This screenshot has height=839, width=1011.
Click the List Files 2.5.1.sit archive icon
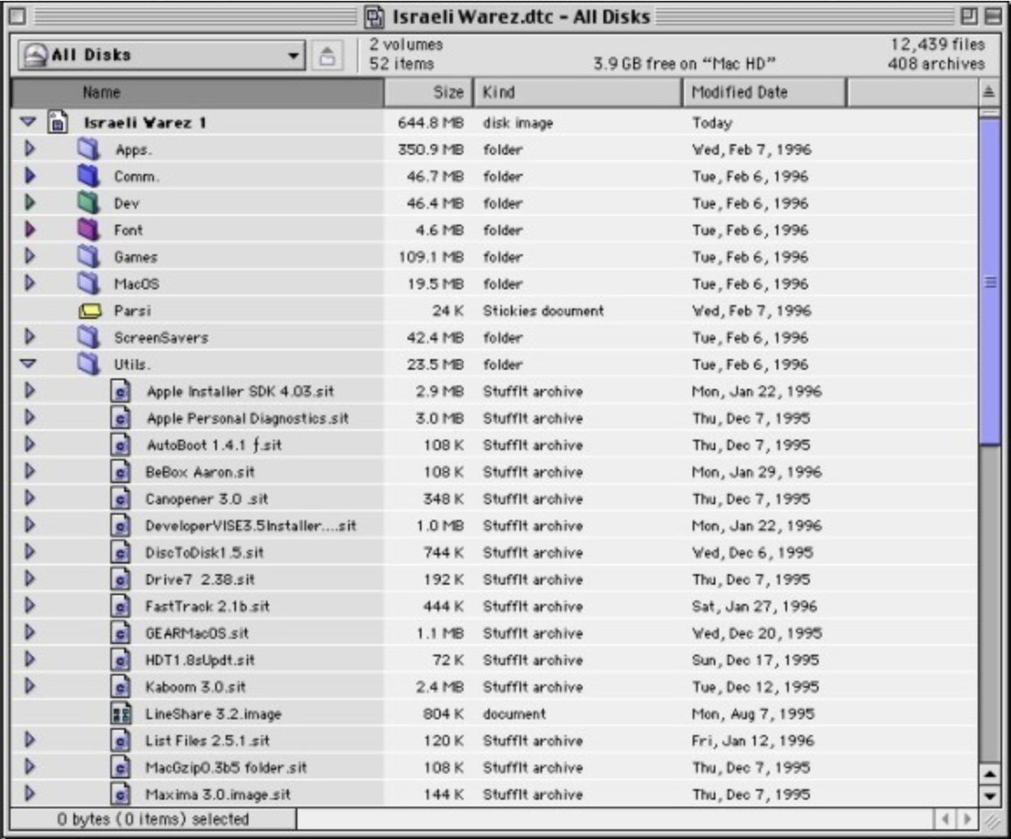[x=121, y=740]
